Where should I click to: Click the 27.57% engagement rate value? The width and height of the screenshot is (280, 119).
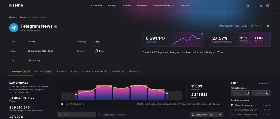(x=220, y=38)
